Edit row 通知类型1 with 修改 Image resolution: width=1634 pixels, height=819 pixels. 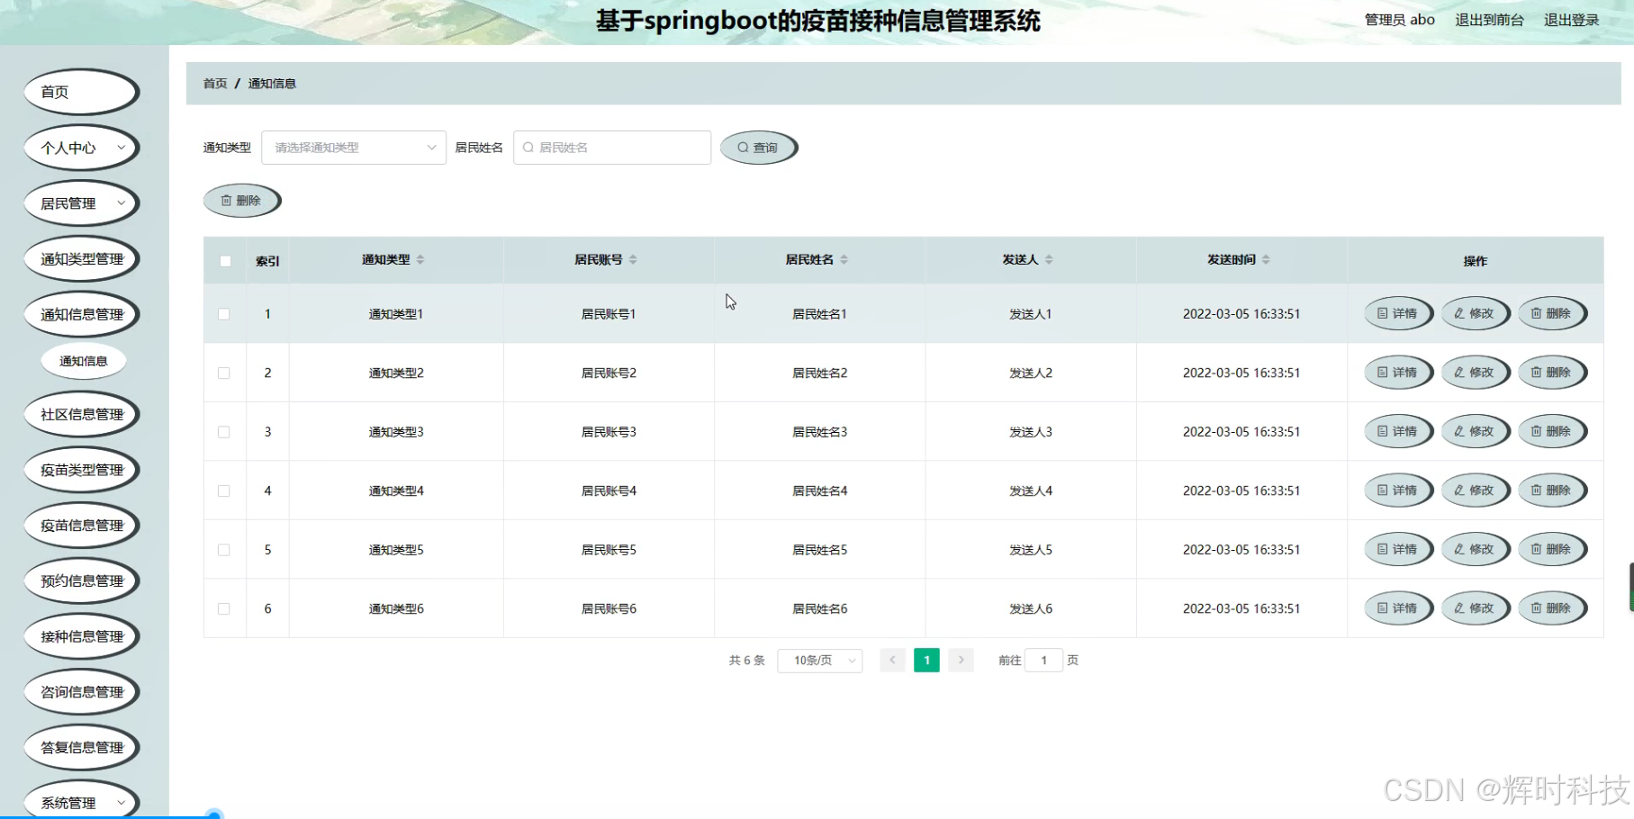pos(1475,314)
